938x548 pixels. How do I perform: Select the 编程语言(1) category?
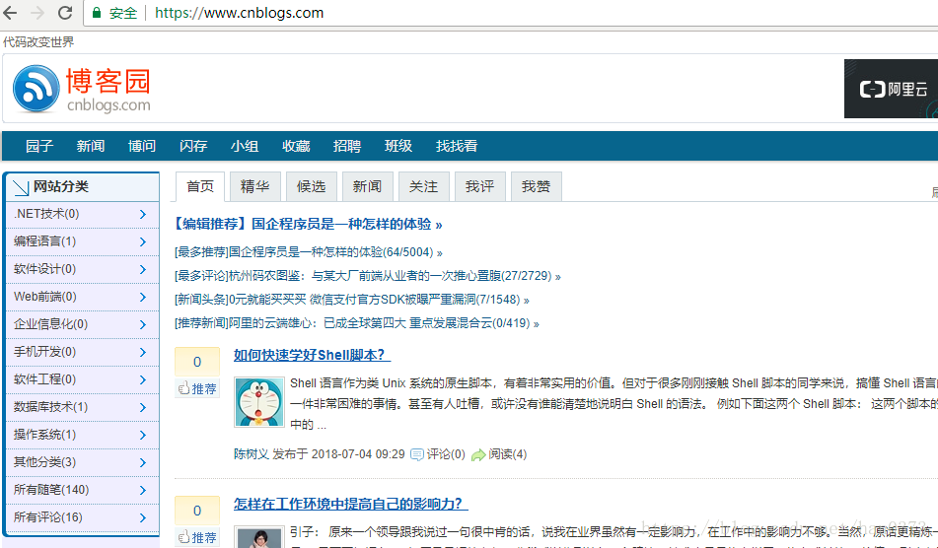tap(44, 241)
